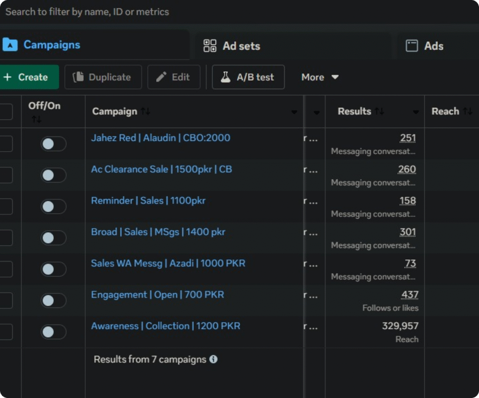Click the Ads panel icon

tap(412, 46)
